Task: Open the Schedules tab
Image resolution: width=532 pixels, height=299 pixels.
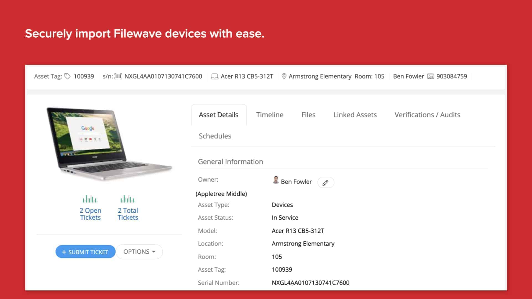Action: 215,136
